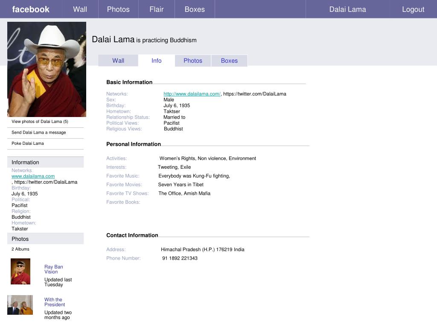Open www.dalailama.com link in sidebar Information

[x=33, y=176]
